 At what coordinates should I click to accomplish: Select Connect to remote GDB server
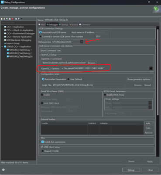(41, 36)
